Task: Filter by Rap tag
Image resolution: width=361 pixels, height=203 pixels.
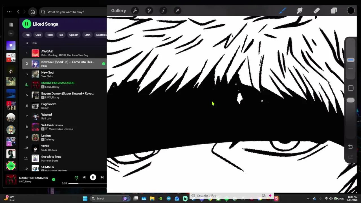Action: pyautogui.click(x=61, y=35)
